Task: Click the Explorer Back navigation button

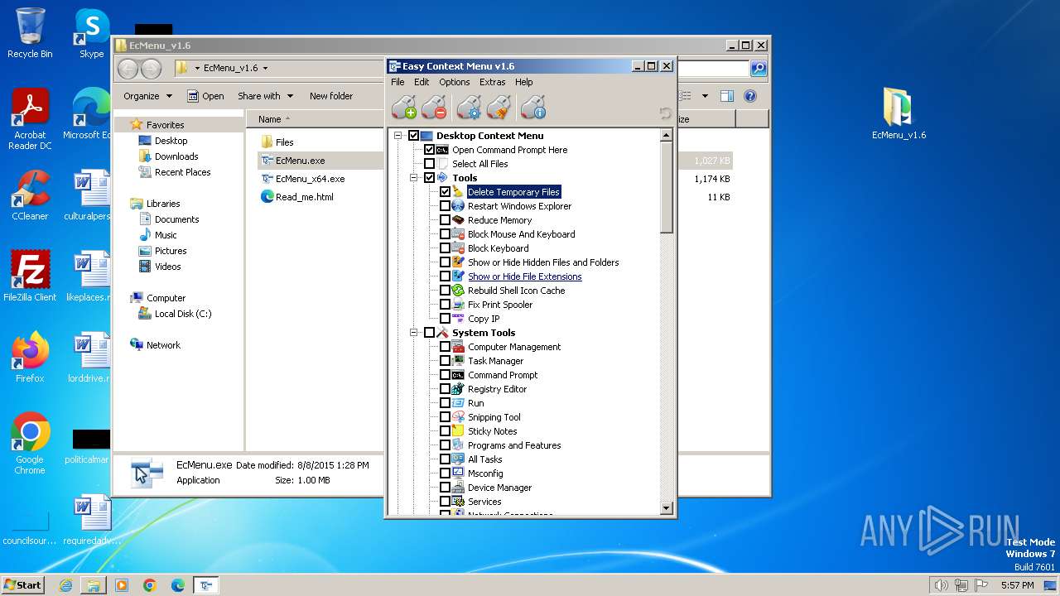Action: 128,69
